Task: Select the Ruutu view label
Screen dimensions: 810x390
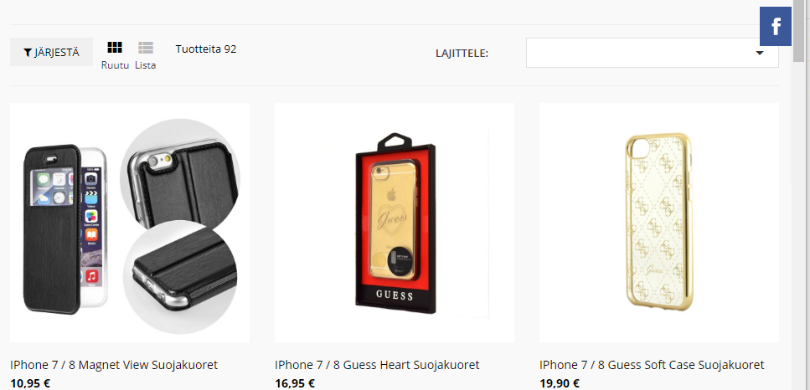Action: click(x=115, y=65)
